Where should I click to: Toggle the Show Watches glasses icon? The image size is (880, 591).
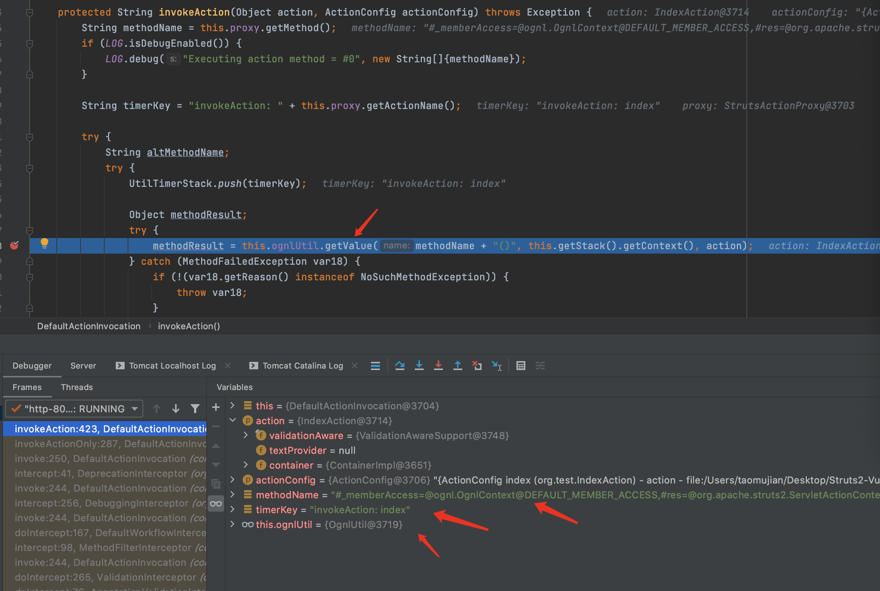(x=216, y=503)
